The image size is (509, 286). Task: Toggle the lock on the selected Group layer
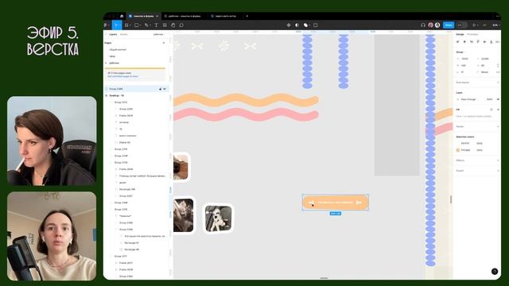(160, 89)
